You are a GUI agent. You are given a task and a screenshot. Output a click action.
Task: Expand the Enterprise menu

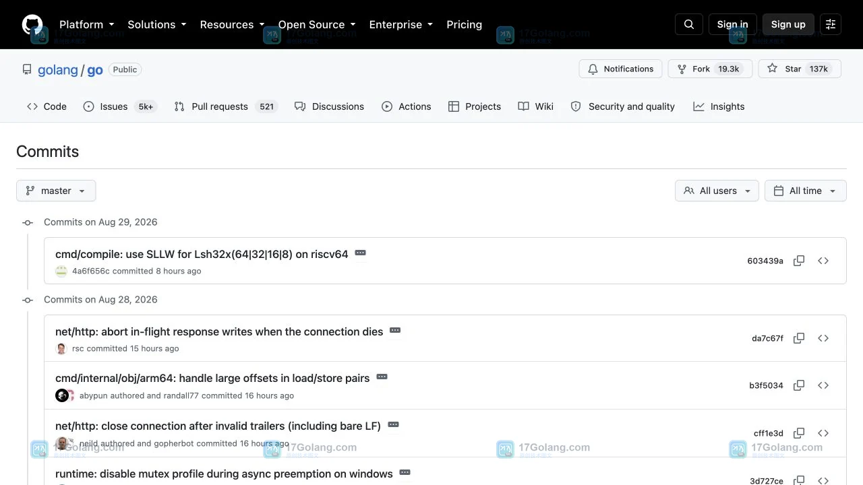coord(401,24)
